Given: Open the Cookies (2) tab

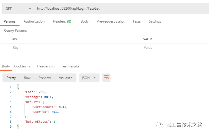Looking at the screenshot, I should pyautogui.click(x=23, y=66).
